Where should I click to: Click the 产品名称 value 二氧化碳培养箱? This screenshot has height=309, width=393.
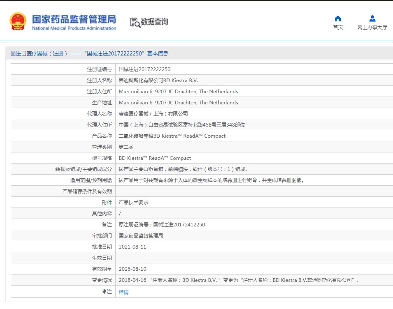172,136
